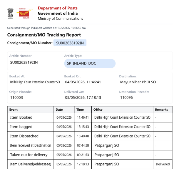Click the Delivered remark in last row
The width and height of the screenshot is (174, 171).
coord(163,164)
